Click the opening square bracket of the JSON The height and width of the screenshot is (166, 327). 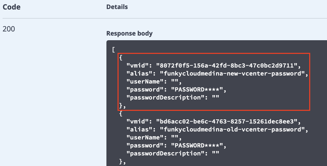(x=113, y=49)
